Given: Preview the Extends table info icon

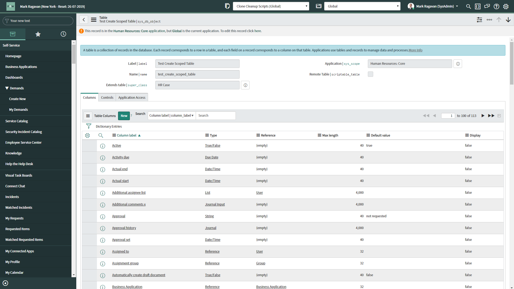Looking at the screenshot, I should tap(245, 85).
